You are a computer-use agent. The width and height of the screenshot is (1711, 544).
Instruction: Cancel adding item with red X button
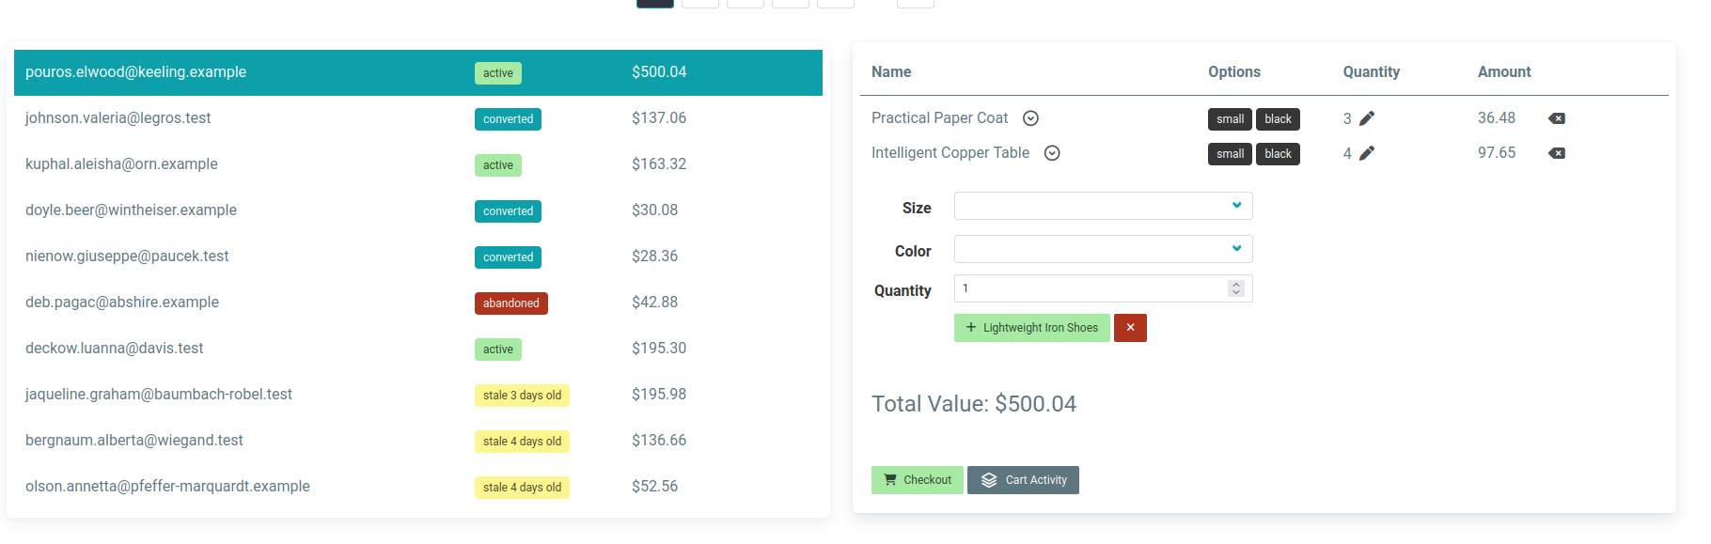point(1130,328)
